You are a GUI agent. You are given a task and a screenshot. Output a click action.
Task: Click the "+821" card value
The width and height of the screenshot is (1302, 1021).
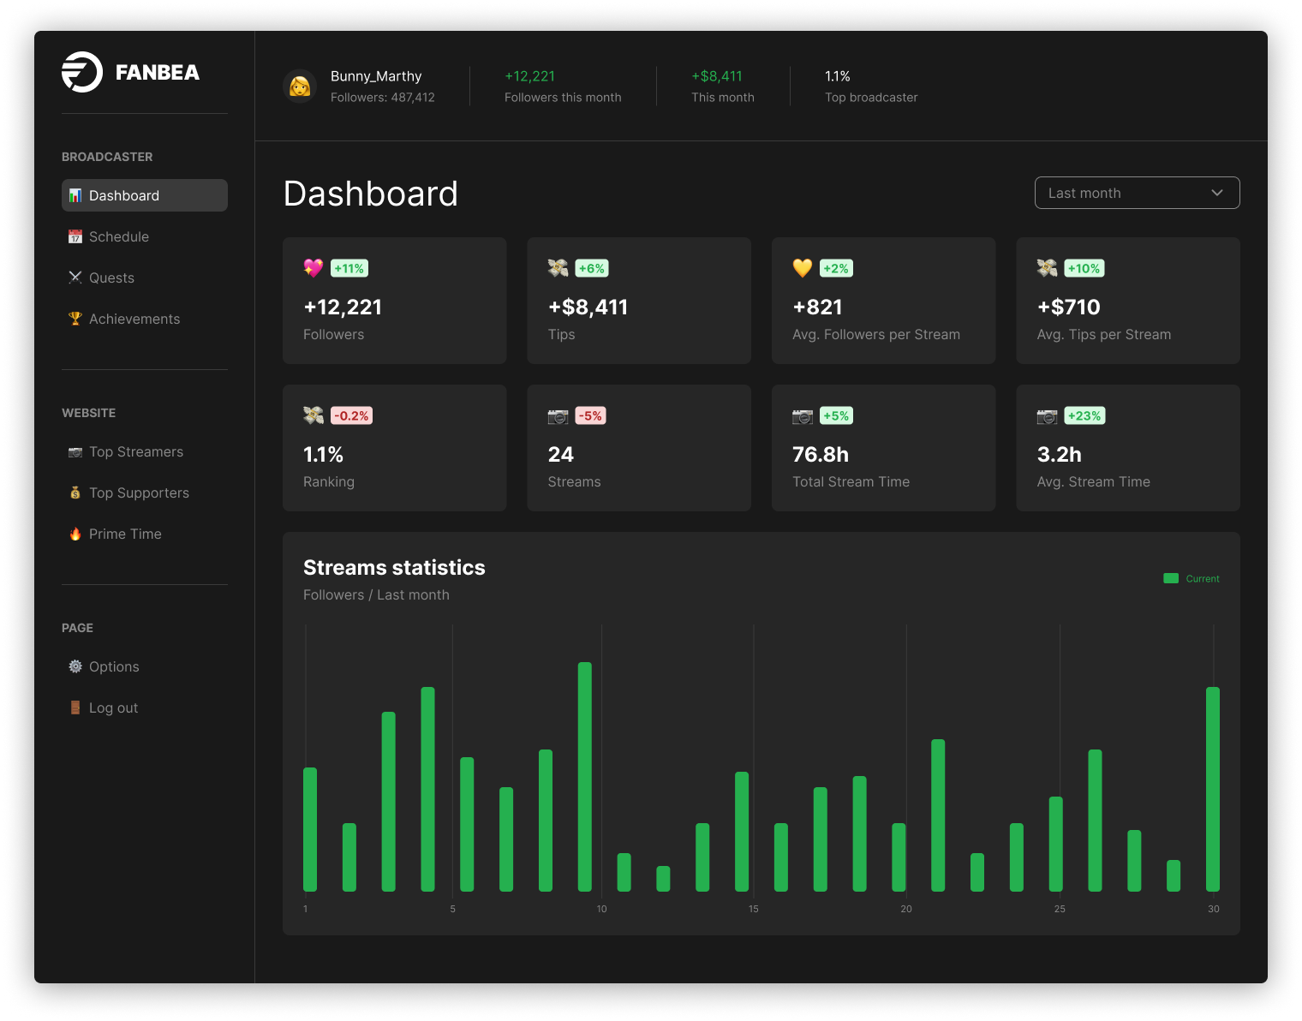point(818,307)
